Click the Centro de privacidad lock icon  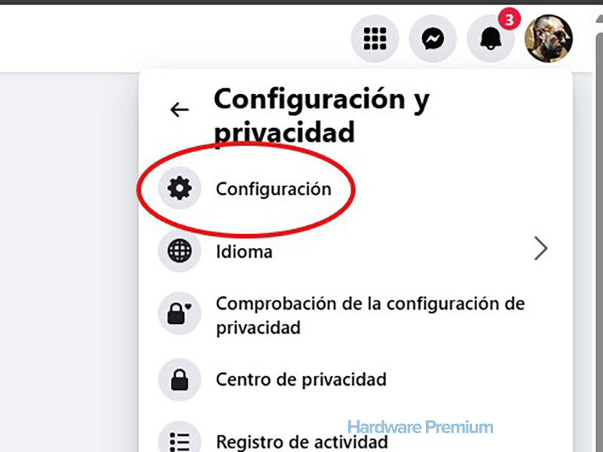click(179, 380)
